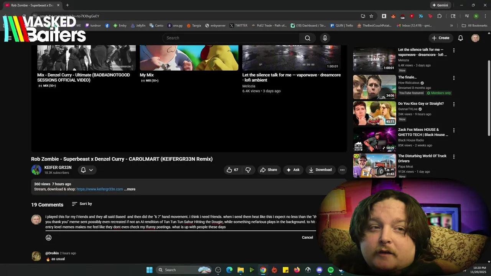Image resolution: width=491 pixels, height=276 pixels.
Task: Click Windows taskbar Search box
Action: point(184,270)
